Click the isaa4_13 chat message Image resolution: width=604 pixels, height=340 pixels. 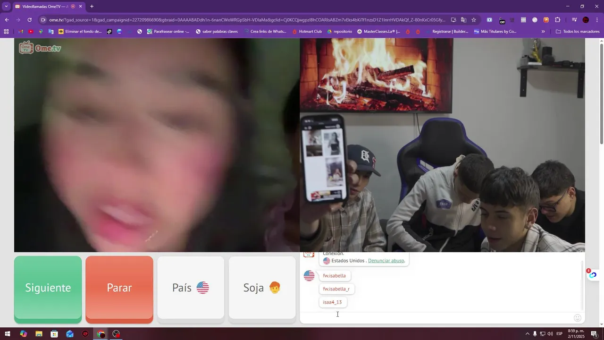point(332,302)
